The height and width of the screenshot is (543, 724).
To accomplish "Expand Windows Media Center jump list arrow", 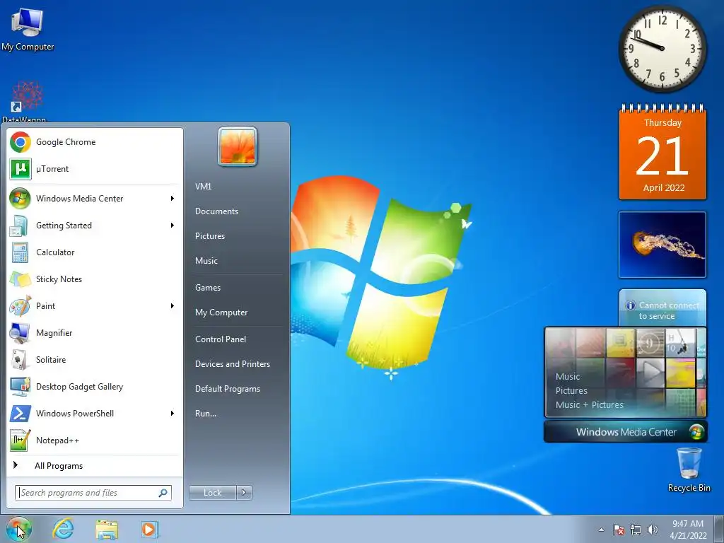I will [173, 199].
